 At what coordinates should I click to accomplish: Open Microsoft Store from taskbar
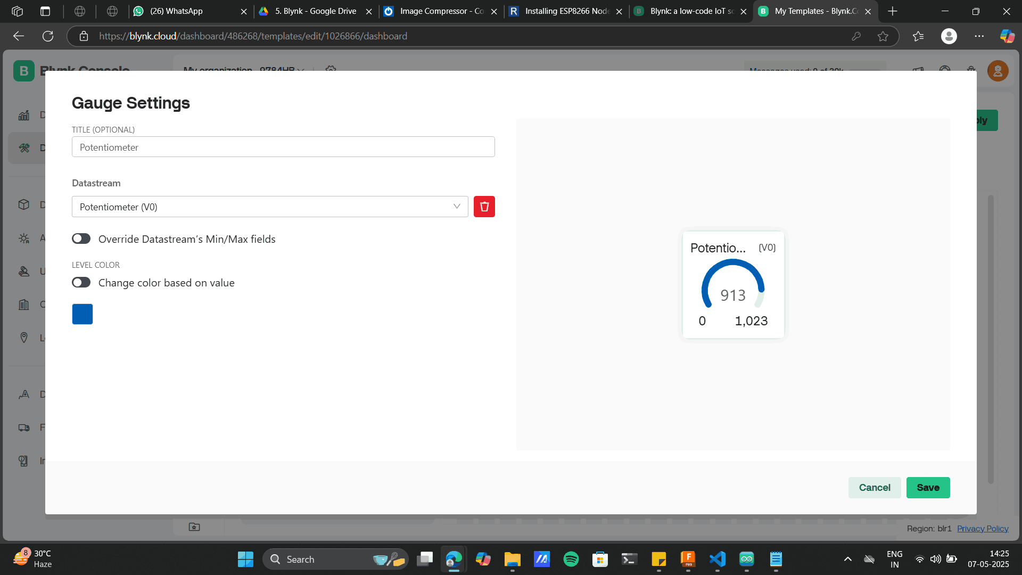tap(600, 559)
